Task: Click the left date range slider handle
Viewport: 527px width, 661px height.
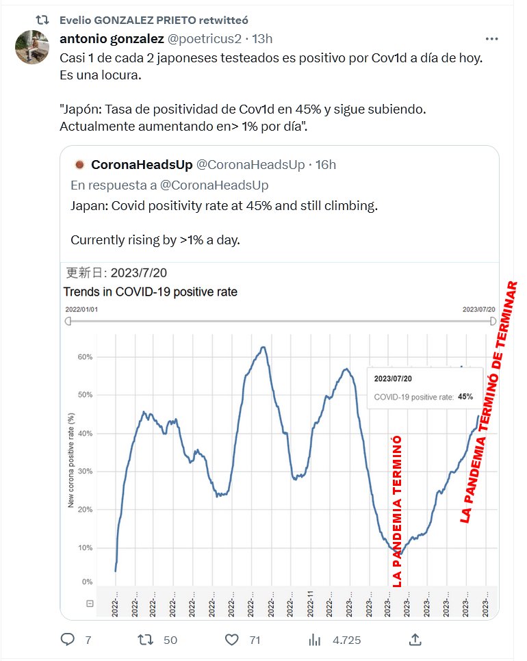Action: [68, 321]
